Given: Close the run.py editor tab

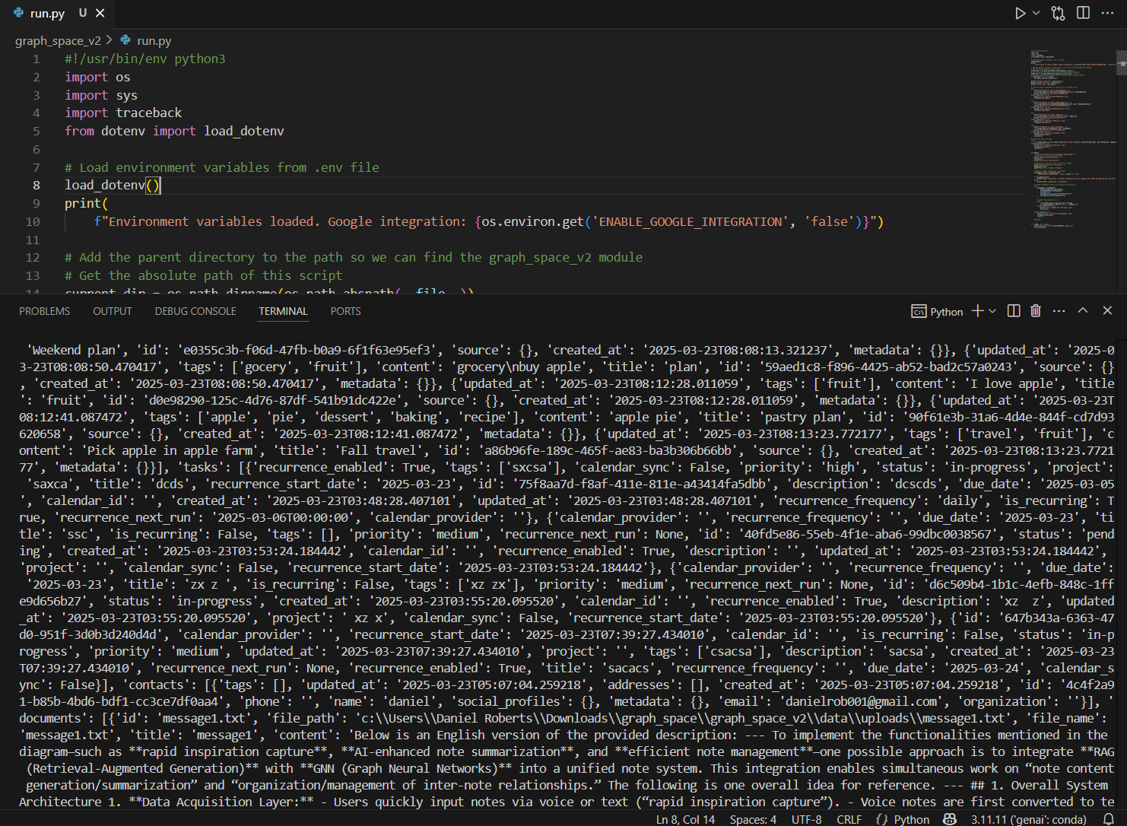Looking at the screenshot, I should pyautogui.click(x=100, y=13).
